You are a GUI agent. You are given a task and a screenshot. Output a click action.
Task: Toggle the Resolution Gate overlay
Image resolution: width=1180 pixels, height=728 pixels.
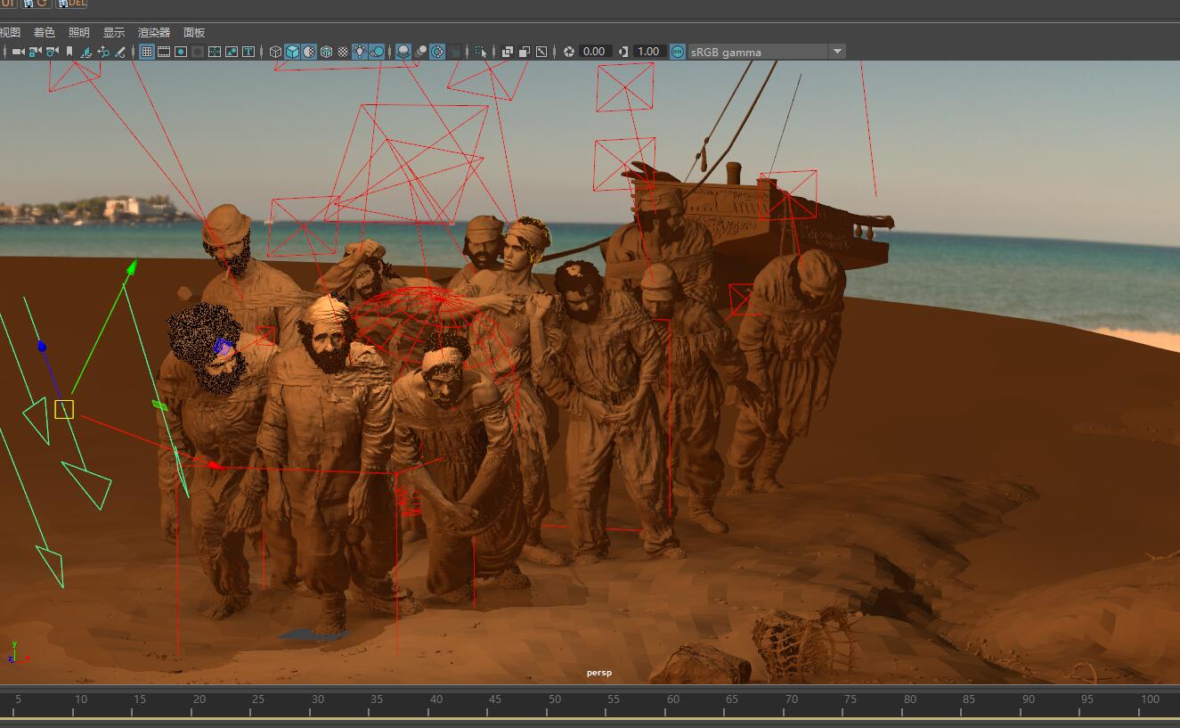pyautogui.click(x=181, y=52)
